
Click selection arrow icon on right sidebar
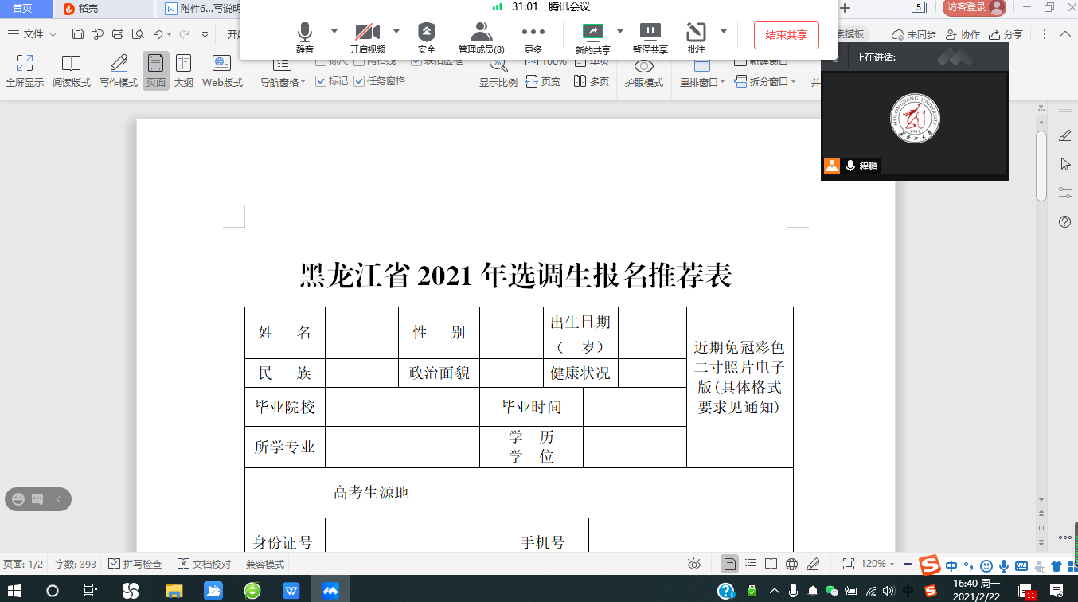click(1065, 164)
